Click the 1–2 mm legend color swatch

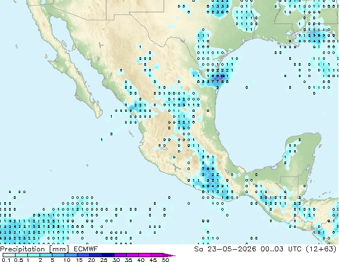pos(34,255)
